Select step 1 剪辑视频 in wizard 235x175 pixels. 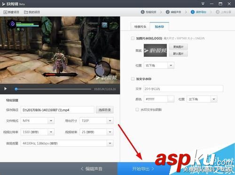149,12
